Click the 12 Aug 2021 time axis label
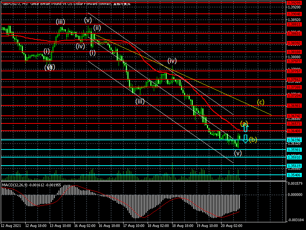The height and width of the screenshot is (230, 306). (11, 226)
